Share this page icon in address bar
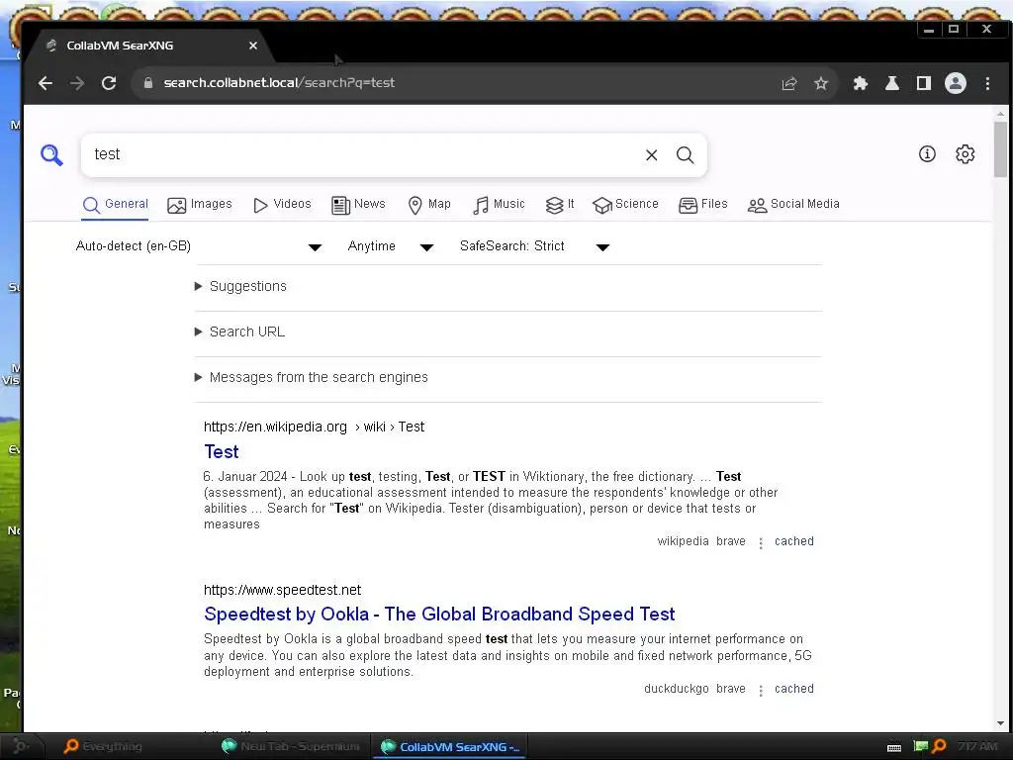Screen dimensions: 1013x760 pyautogui.click(x=789, y=83)
